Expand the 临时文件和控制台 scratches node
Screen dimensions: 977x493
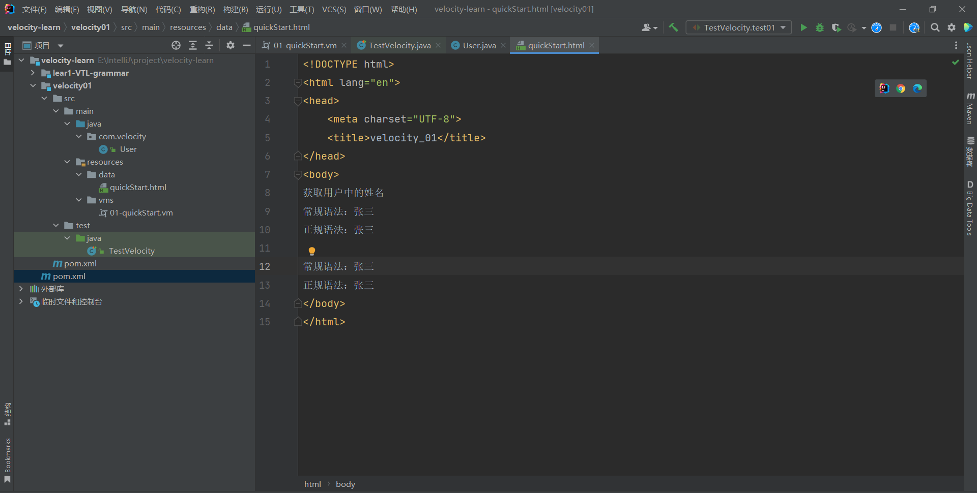coord(21,301)
